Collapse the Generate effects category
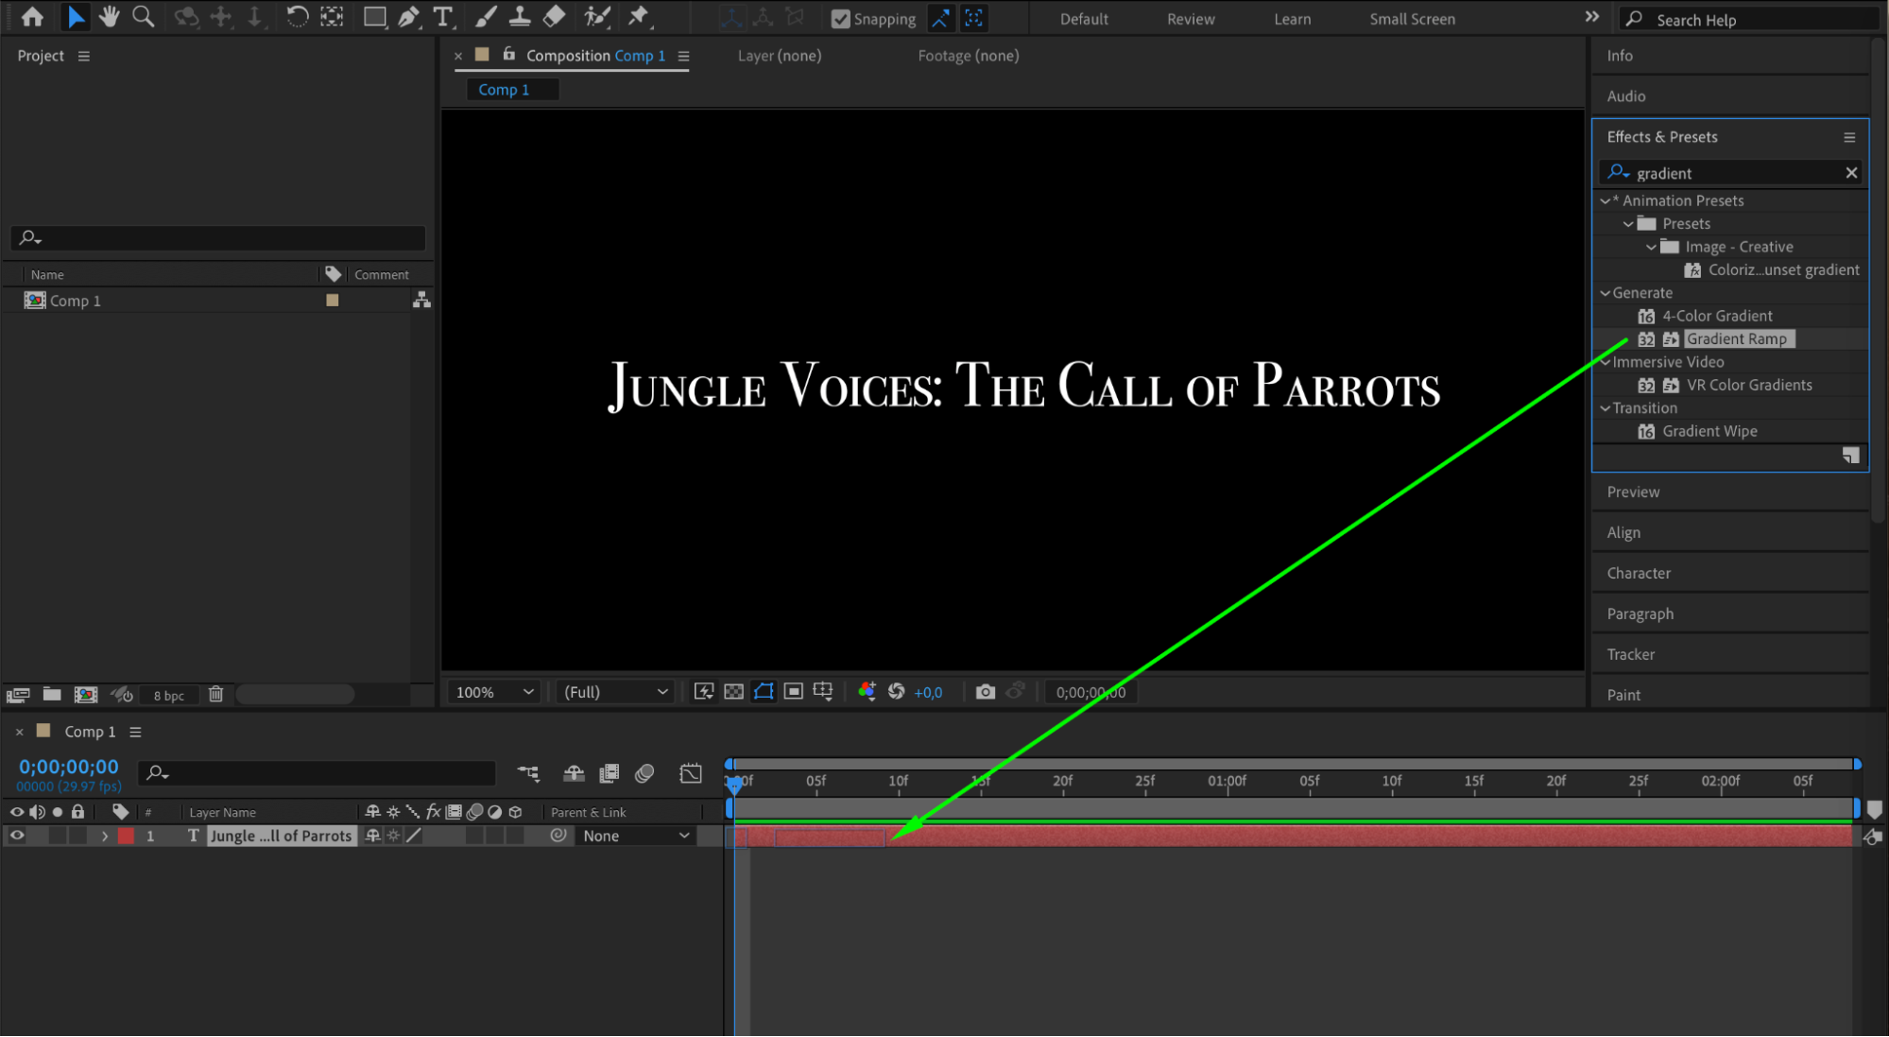This screenshot has height=1037, width=1889. [1605, 293]
